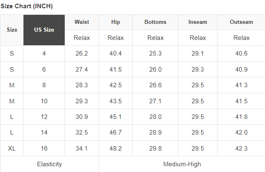Select US size 4 cell
The image size is (265, 172).
(x=44, y=53)
